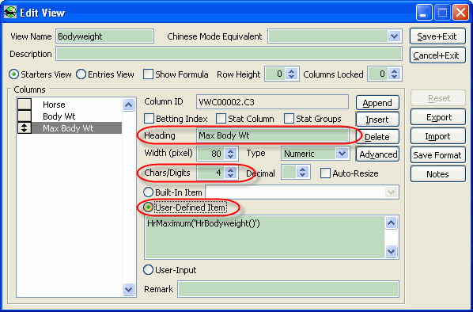Decrease the Chars/Digits value
This screenshot has height=312, width=473.
tap(230, 176)
